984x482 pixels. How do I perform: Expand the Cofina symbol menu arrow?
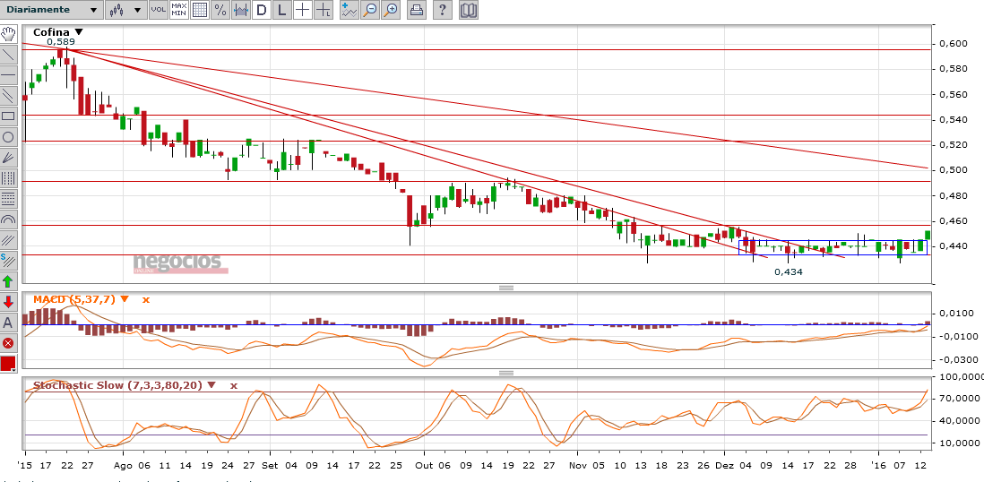[x=79, y=32]
